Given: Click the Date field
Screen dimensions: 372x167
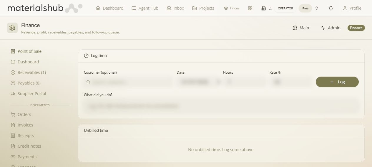Looking at the screenshot, I should [199, 82].
